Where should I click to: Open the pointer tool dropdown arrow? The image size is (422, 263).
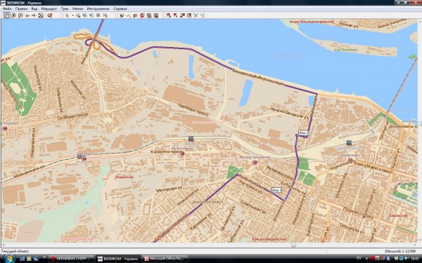[x=72, y=15]
